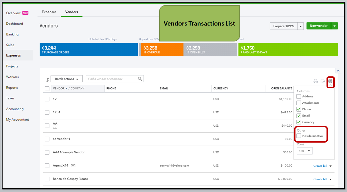347x192 pixels.
Task: Open vendor AAAA Sample Vendor
Action: (69, 152)
